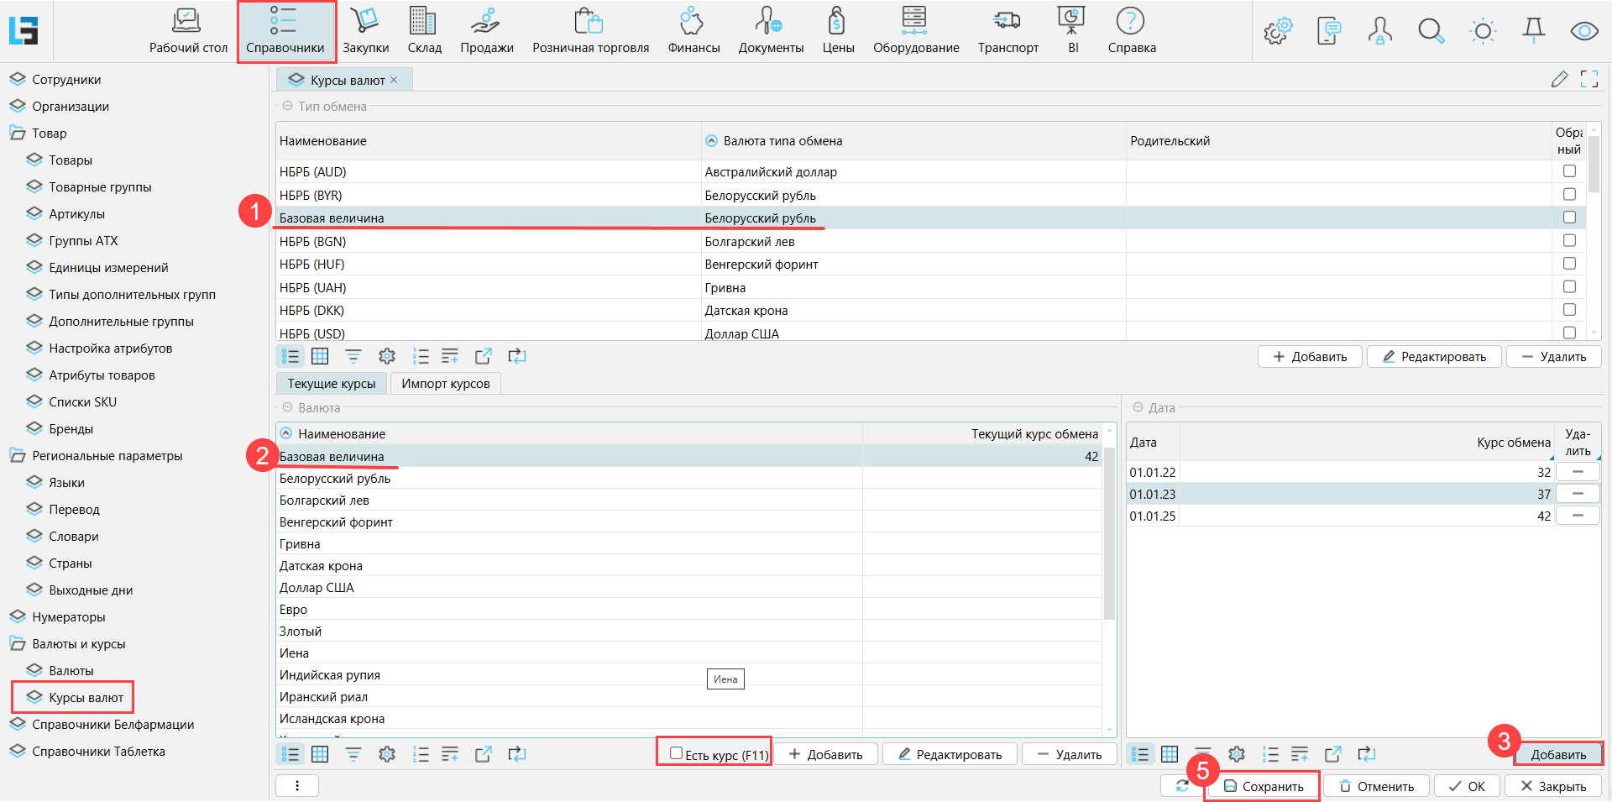Viewport: 1612px width, 802px height.
Task: Click the pencil edit icon near tab bar
Action: tap(1559, 80)
